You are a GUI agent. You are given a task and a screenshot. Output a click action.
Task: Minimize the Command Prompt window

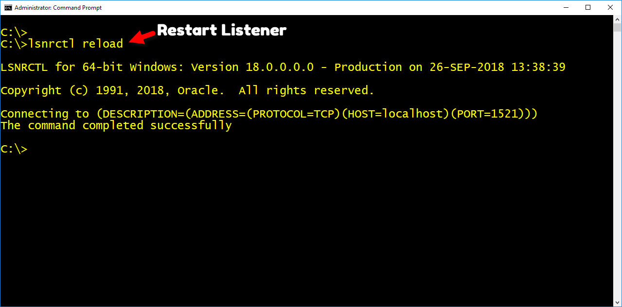coord(566,8)
